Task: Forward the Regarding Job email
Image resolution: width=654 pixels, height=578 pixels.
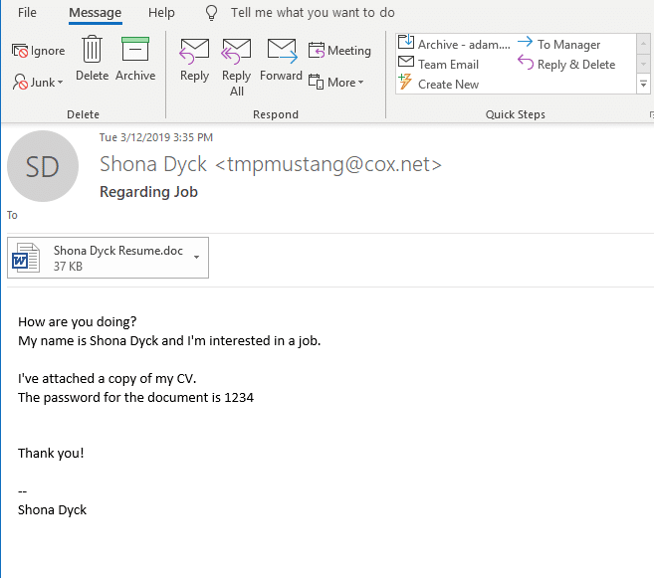Action: (282, 60)
